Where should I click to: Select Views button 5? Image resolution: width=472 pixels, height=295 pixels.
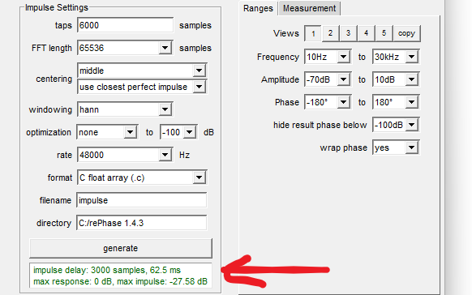pyautogui.click(x=384, y=33)
